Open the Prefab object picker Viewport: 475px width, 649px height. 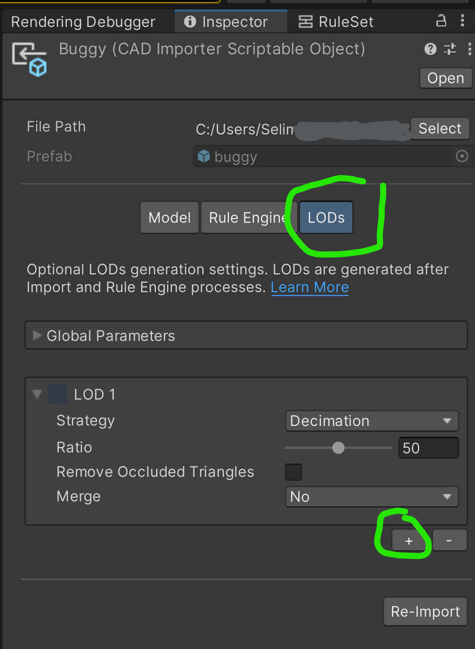point(462,157)
